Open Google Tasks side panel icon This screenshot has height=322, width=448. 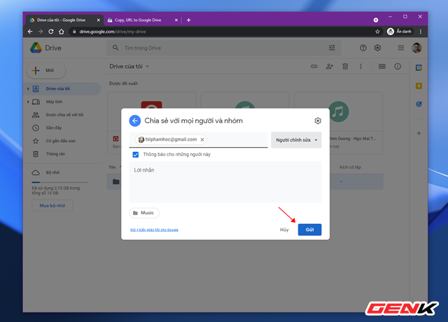point(419,104)
